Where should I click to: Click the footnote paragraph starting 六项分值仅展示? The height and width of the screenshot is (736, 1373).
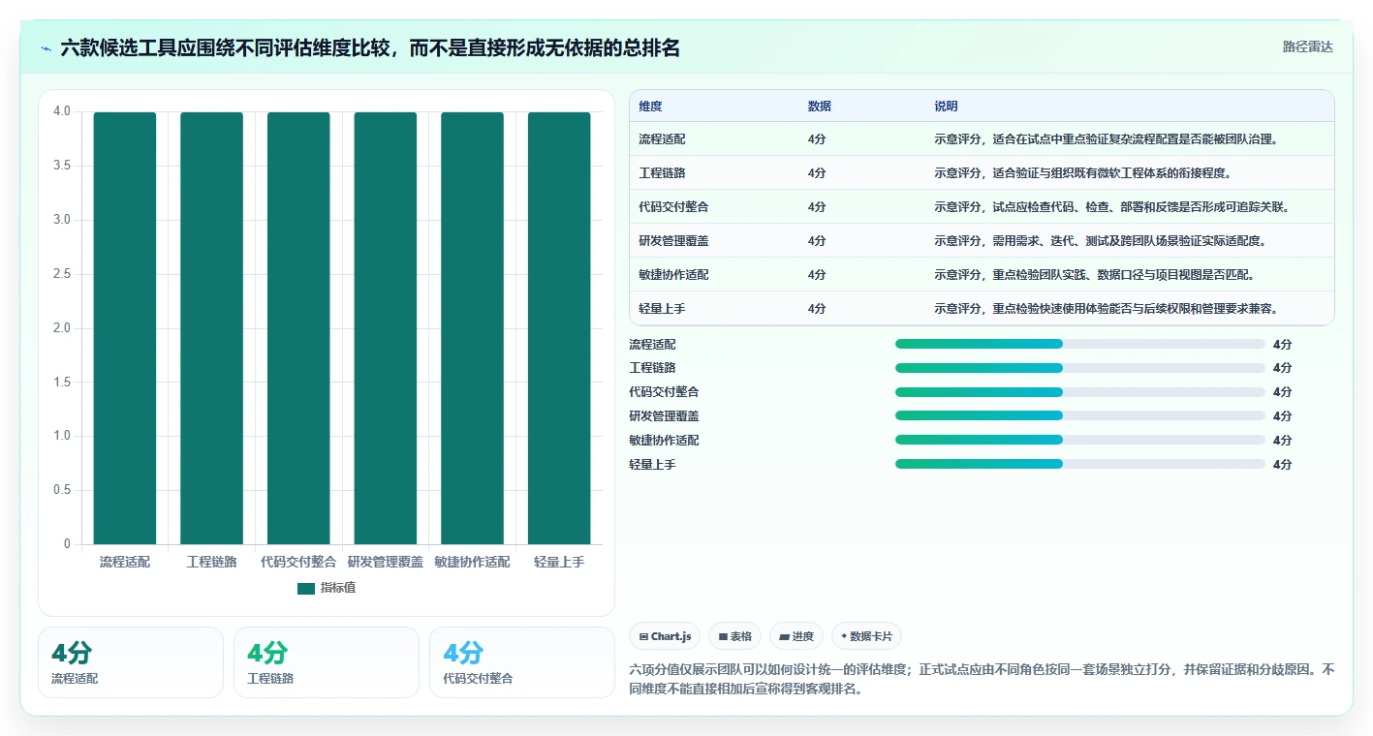point(982,680)
